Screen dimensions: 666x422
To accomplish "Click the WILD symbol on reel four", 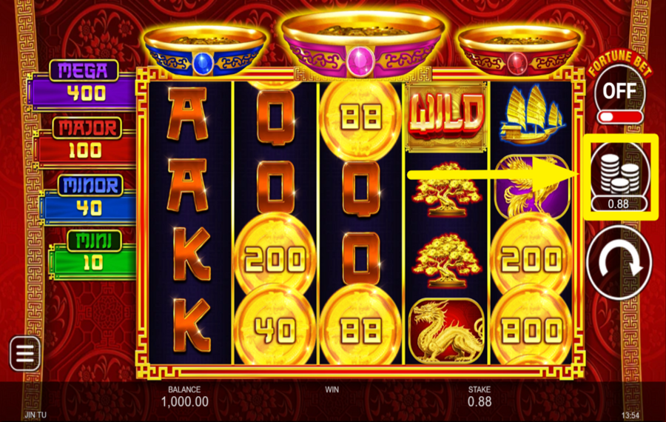I will [446, 117].
